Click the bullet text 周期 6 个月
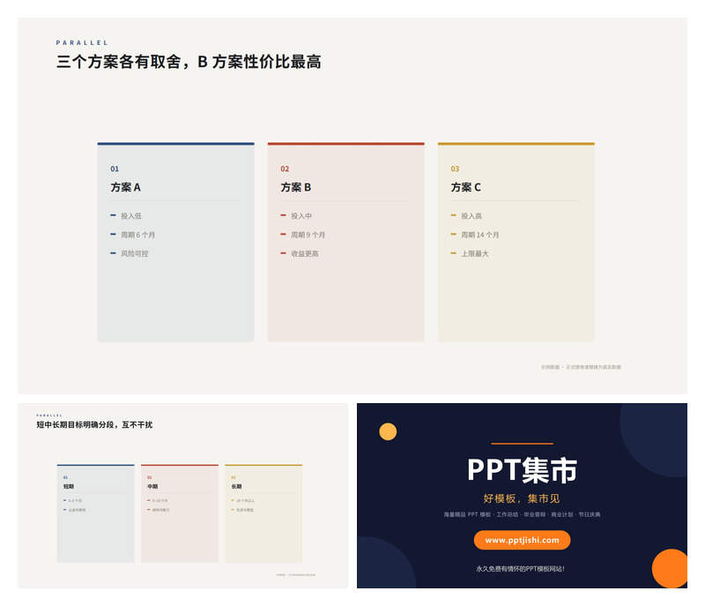This screenshot has width=705, height=606. tap(137, 235)
